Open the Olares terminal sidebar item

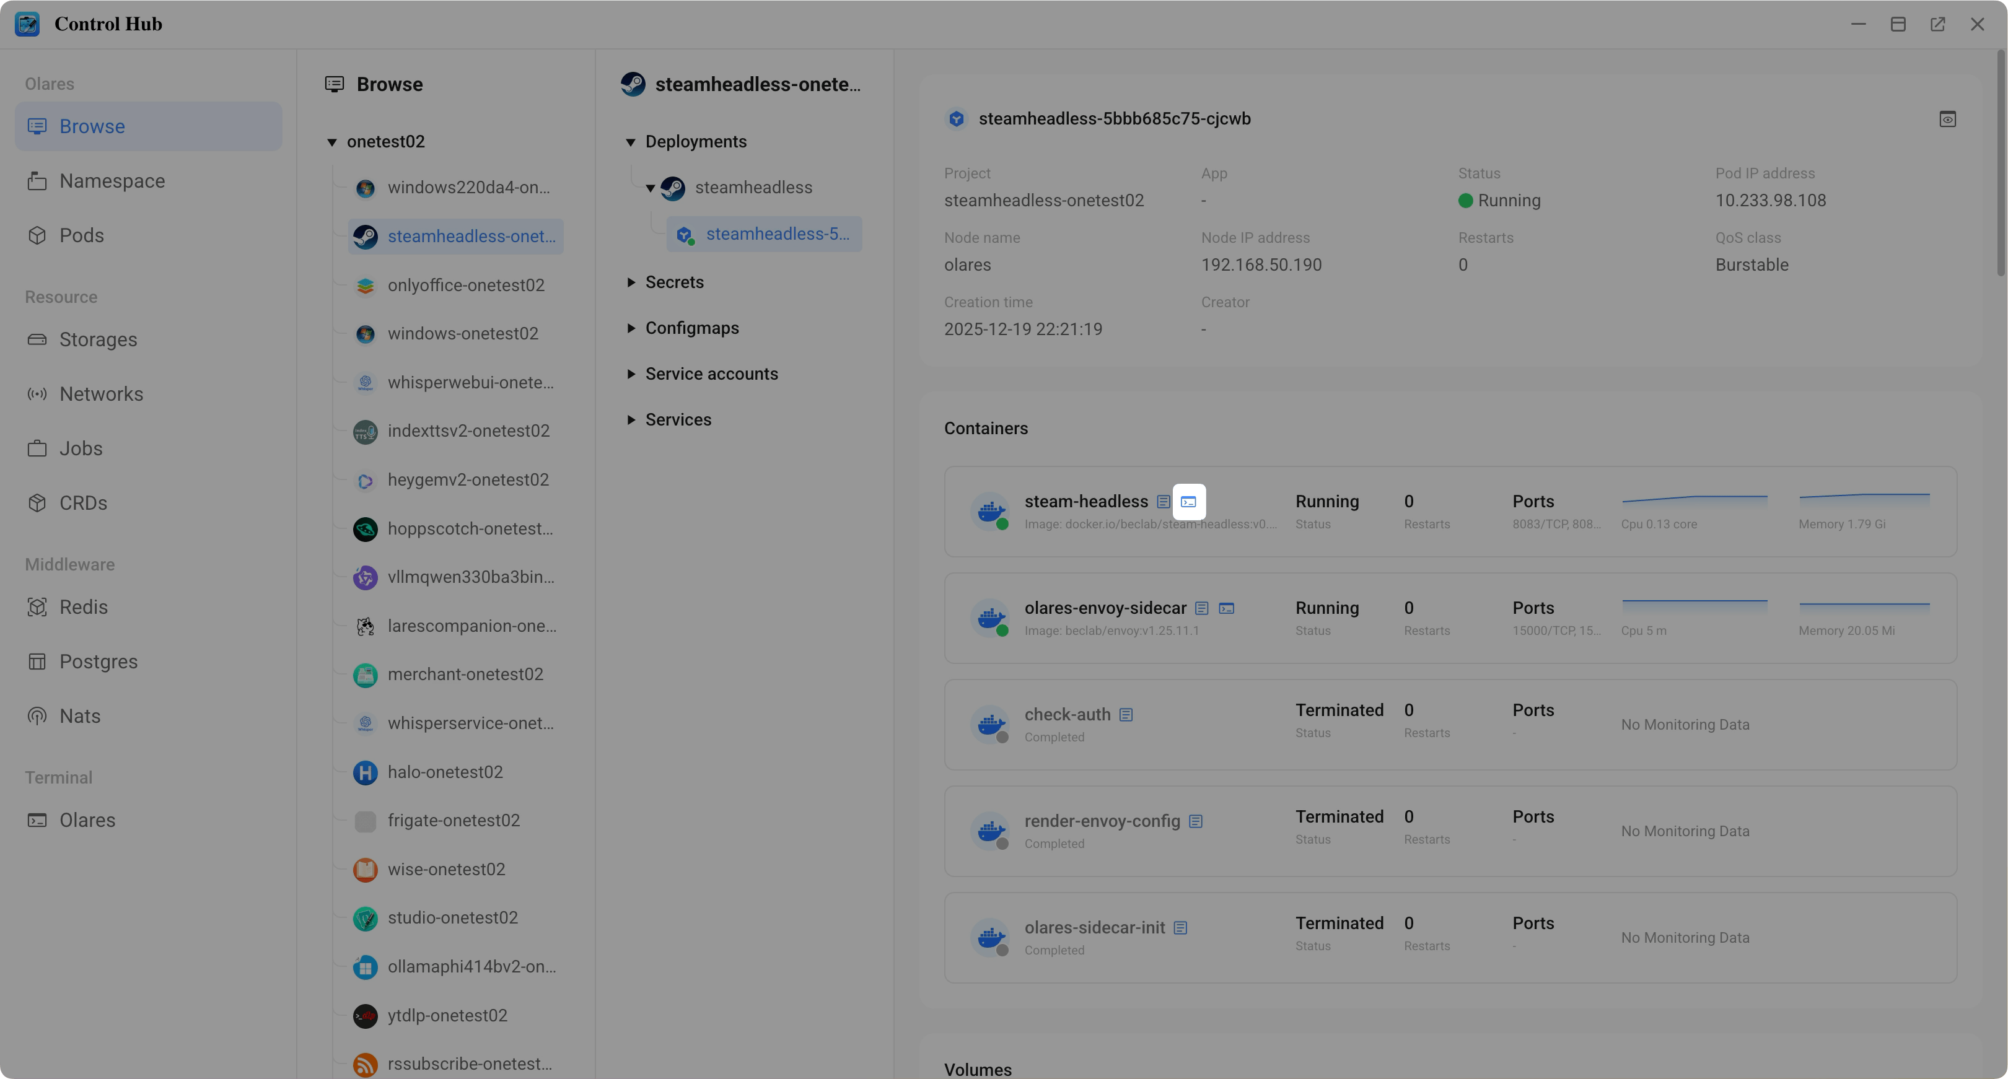[87, 820]
